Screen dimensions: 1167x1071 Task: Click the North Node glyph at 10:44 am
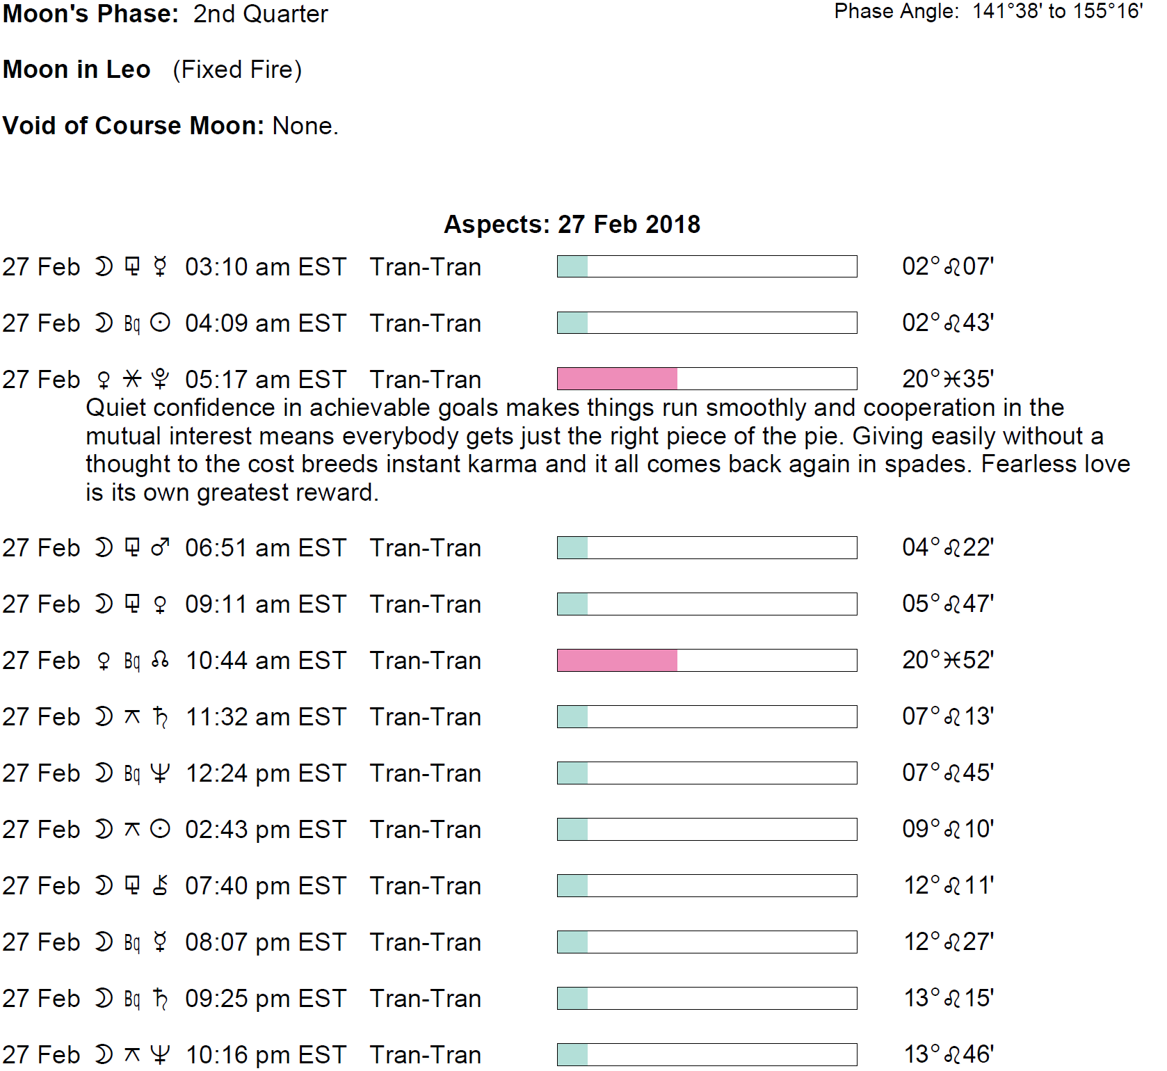point(160,660)
